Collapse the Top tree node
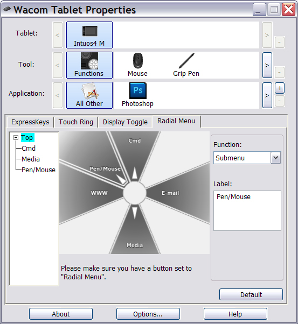 (16, 138)
